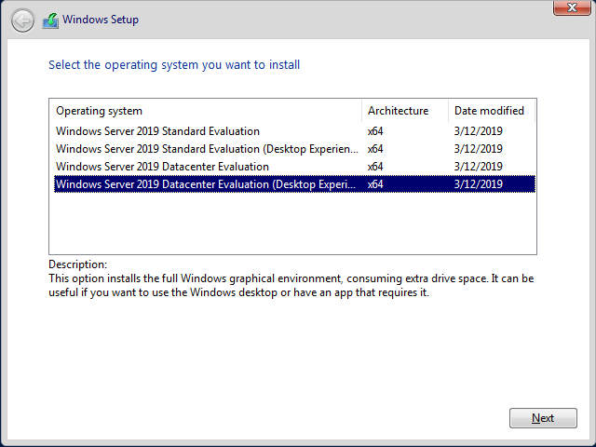596x447 pixels.
Task: Select Windows Server 2019 Standard Evaluation
Action: click(x=294, y=131)
